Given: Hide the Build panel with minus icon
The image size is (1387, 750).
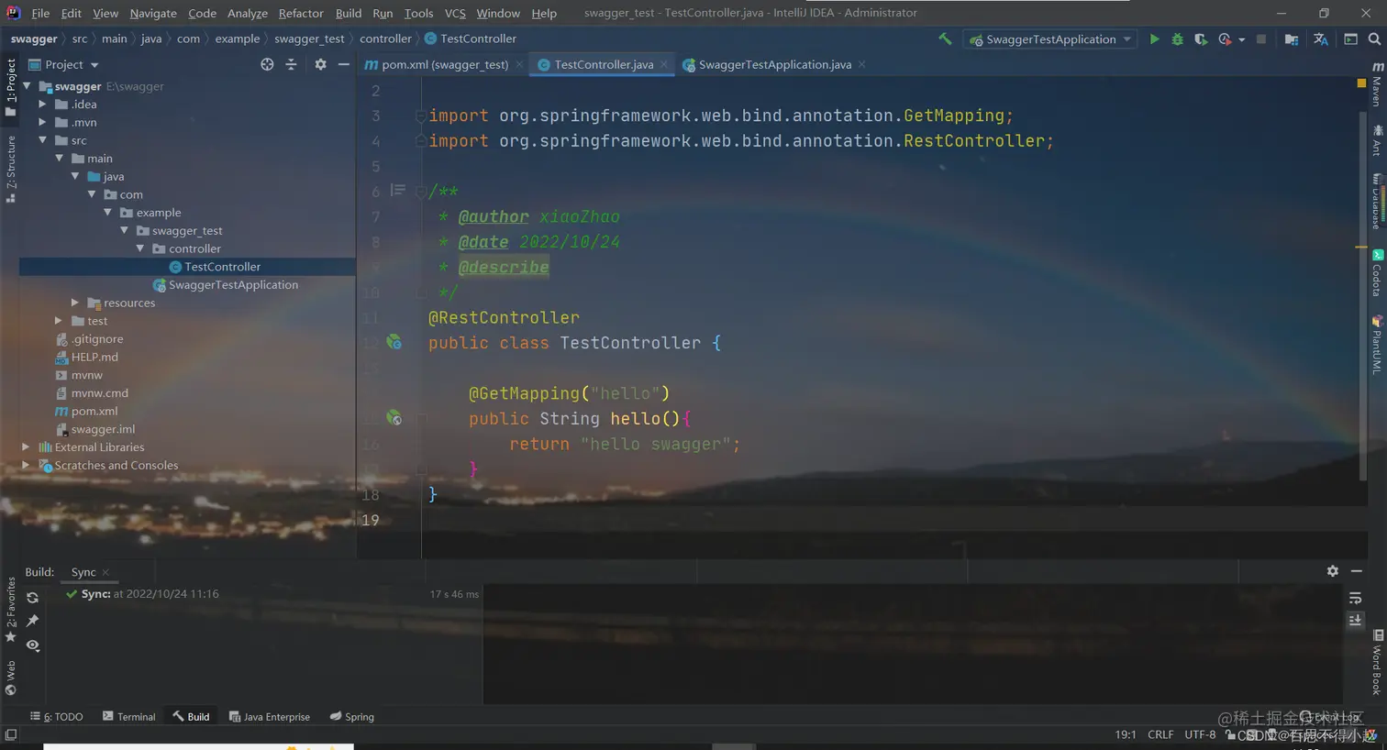Looking at the screenshot, I should point(1357,571).
